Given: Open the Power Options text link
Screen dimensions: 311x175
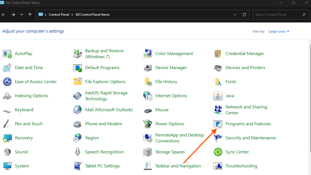Looking at the screenshot, I should tap(169, 124).
